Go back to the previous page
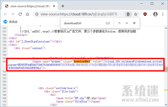Screen dimensions: 168x107 click(x=5, y=14)
